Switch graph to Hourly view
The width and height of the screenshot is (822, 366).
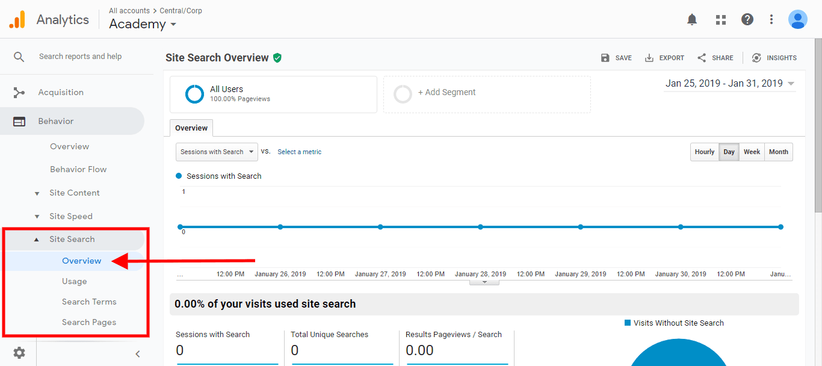[x=704, y=152]
